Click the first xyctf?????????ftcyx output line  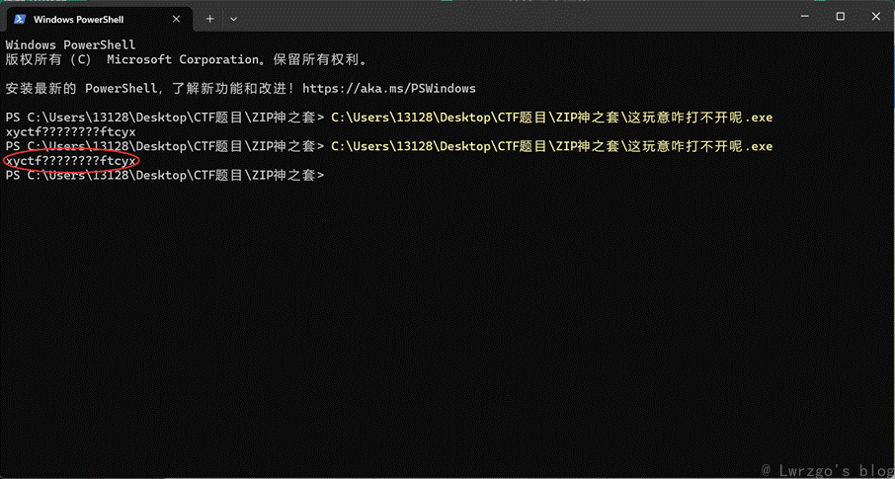[x=71, y=132]
